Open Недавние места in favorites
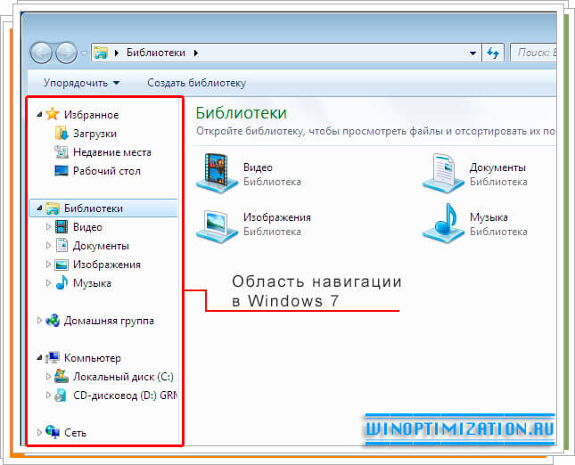This screenshot has height=465, width=575. pos(112,152)
